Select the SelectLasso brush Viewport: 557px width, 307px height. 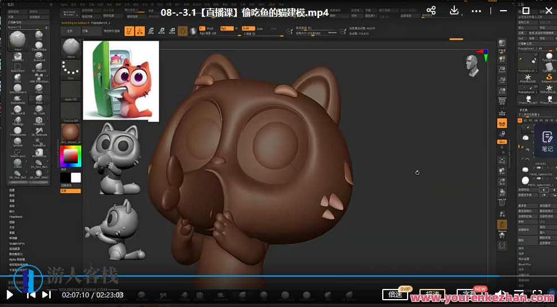click(17, 153)
